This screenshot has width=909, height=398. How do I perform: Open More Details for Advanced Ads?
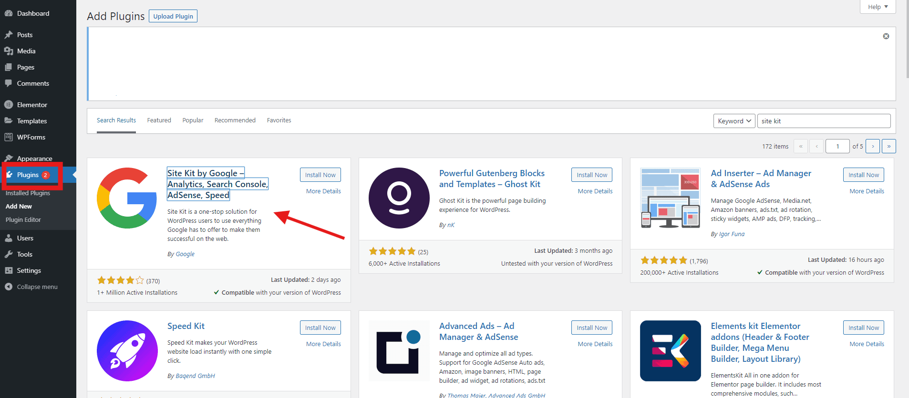(x=595, y=344)
